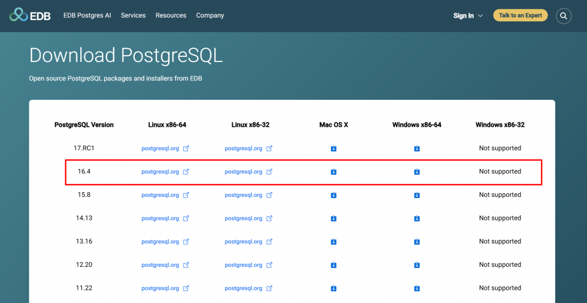This screenshot has height=303, width=587.
Task: Download PostgreSQL 17.RC1 for Mac OS X
Action: (x=334, y=149)
